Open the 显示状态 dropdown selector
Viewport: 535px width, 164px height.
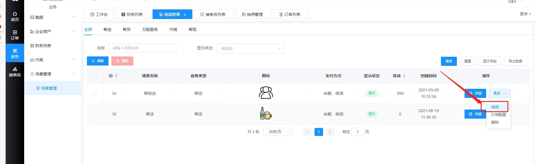250,49
